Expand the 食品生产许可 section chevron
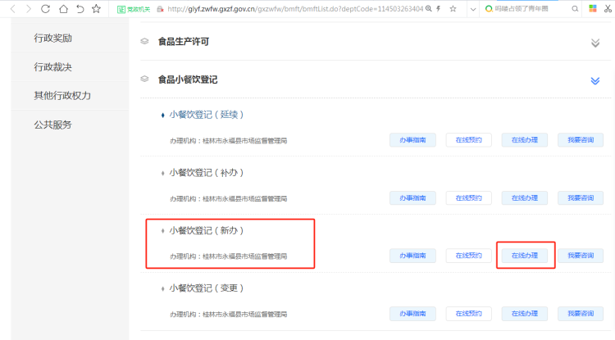This screenshot has width=615, height=340. click(595, 43)
